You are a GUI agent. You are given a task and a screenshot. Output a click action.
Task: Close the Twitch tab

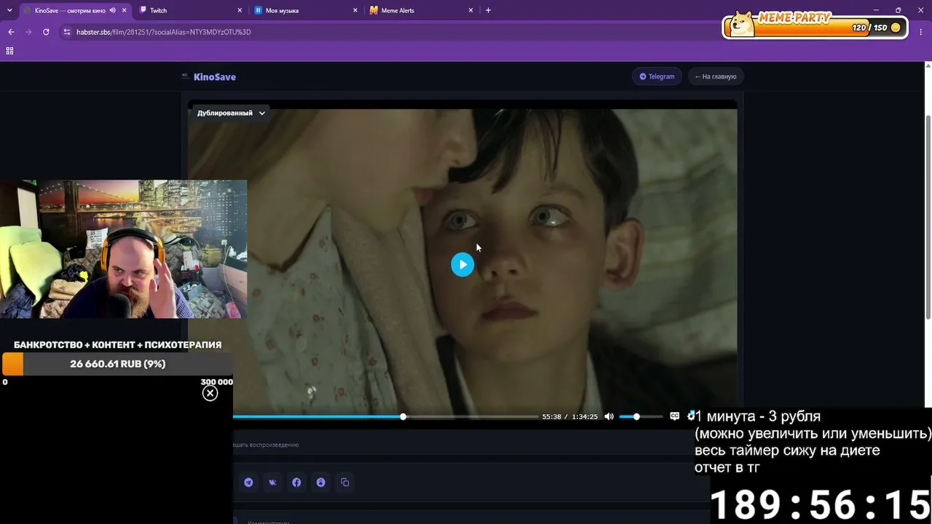click(240, 10)
